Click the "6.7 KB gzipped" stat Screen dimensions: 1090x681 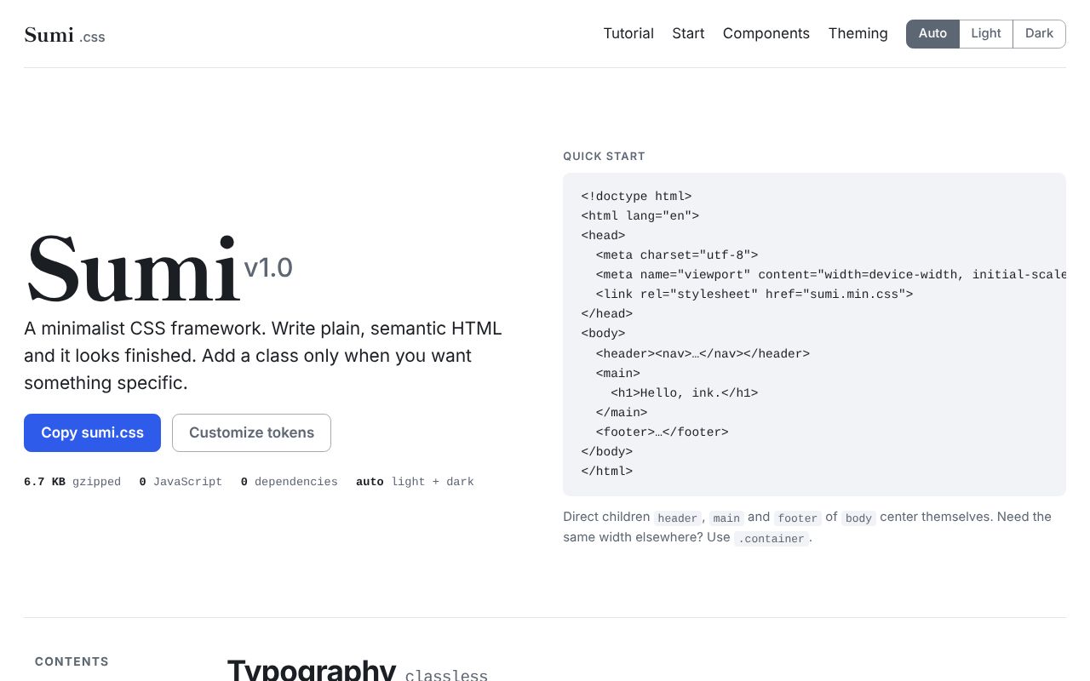pos(72,482)
